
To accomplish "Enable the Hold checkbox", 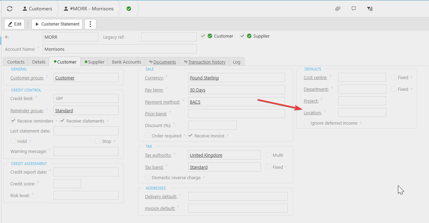I will coord(13,141).
